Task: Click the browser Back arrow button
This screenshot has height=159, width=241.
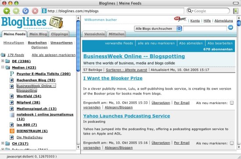Action: tap(7, 11)
